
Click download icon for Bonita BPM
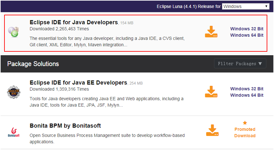212,131
